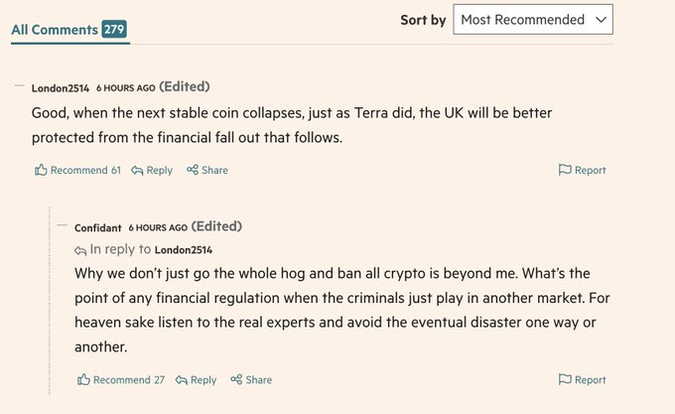The height and width of the screenshot is (414, 675).
Task: Click share icon under Confidant's comment
Action: coord(236,379)
